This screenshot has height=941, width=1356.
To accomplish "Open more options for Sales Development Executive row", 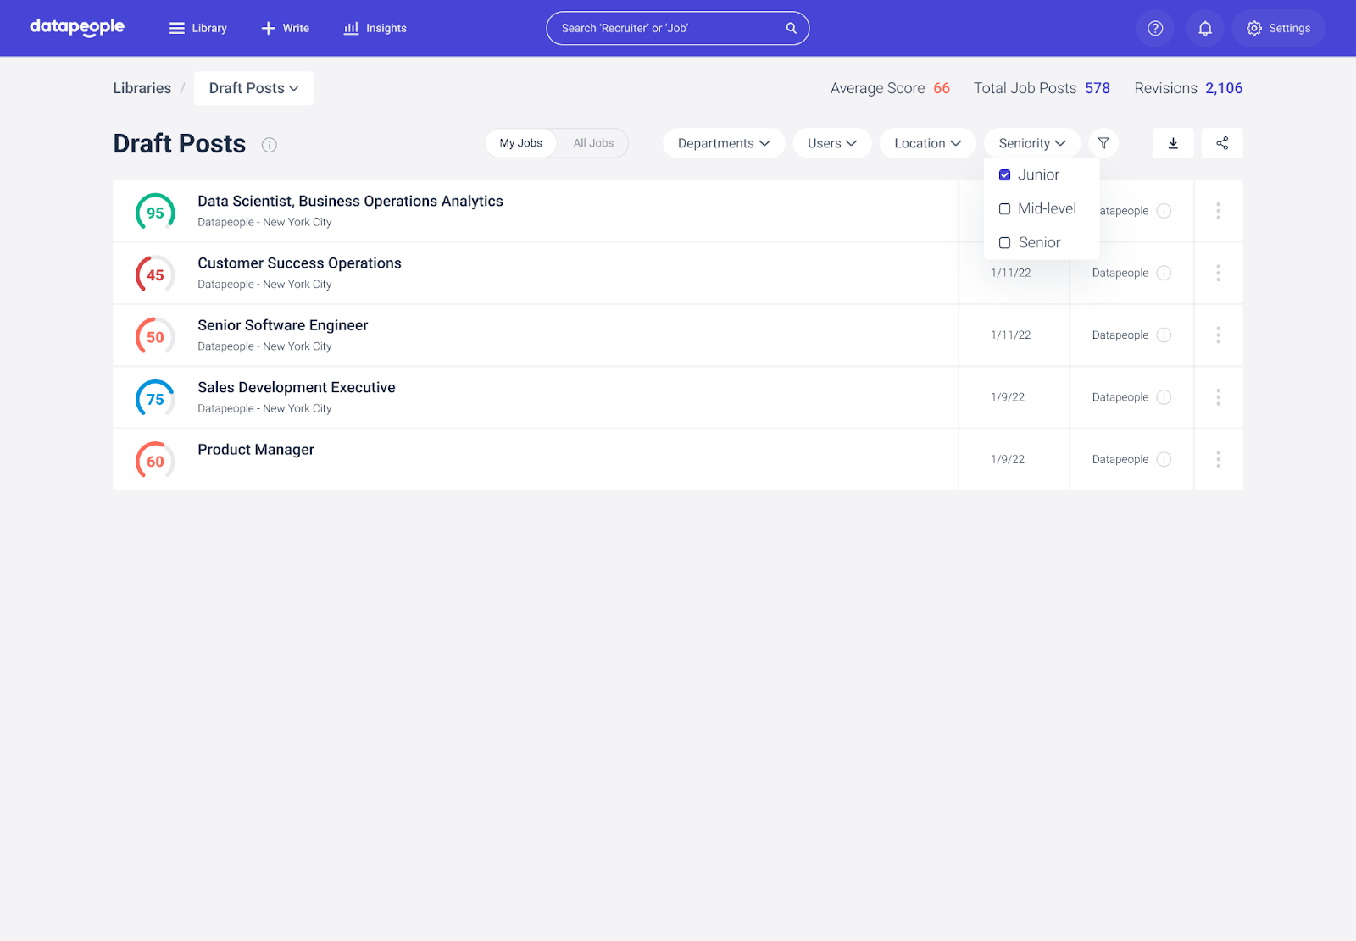I will coord(1218,397).
